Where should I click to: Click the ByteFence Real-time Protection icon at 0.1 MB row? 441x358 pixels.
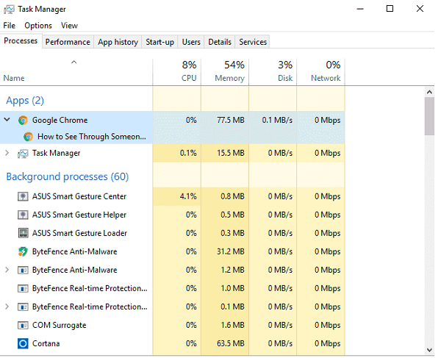click(x=23, y=307)
